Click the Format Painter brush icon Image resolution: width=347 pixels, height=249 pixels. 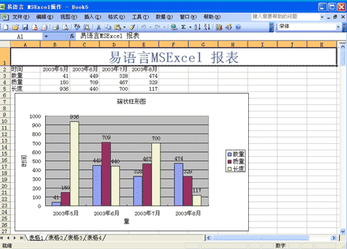(132, 27)
